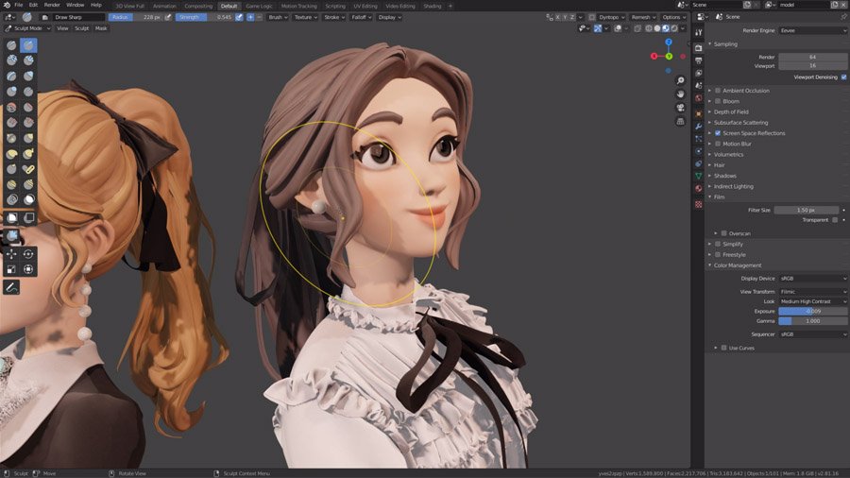Enable Motion Blur checkbox
The image size is (850, 478).
coord(718,144)
